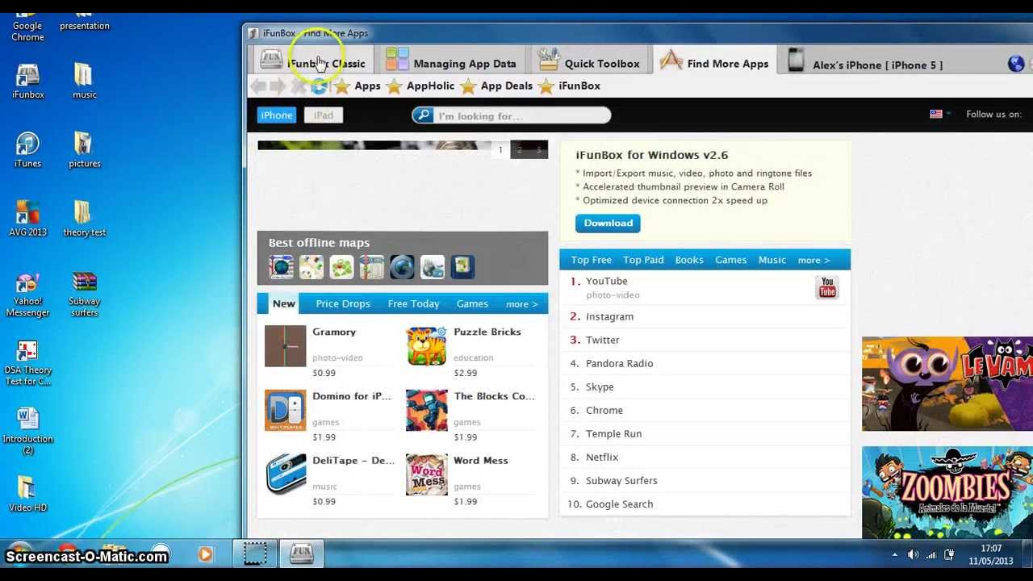
Task: Select the Books chart tab
Action: [x=689, y=261]
